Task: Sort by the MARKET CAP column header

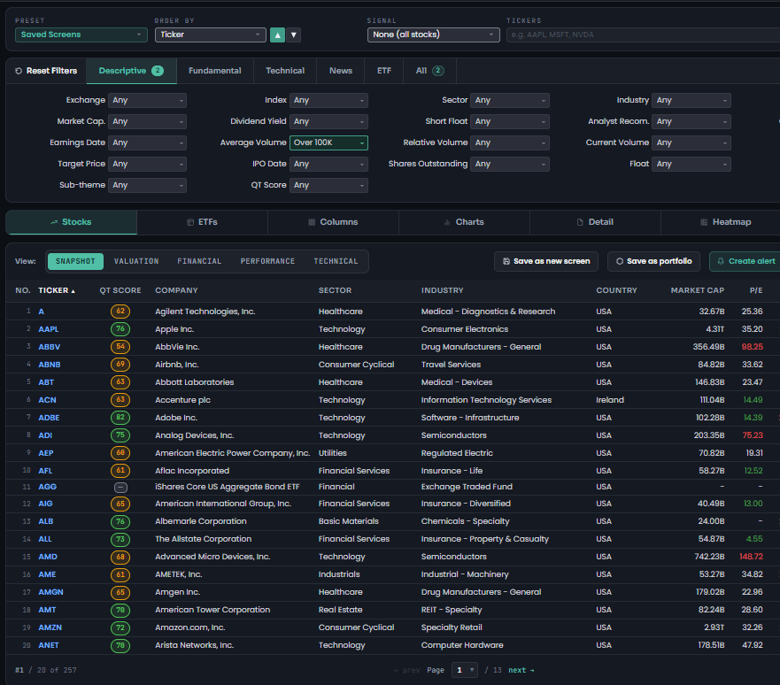Action: pyautogui.click(x=698, y=291)
